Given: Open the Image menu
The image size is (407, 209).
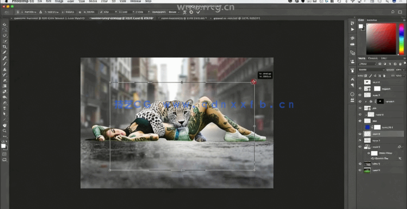Looking at the screenshot, I should point(58,1).
